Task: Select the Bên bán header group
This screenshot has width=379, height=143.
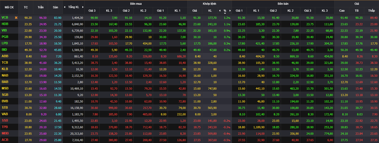Action: click(283, 4)
